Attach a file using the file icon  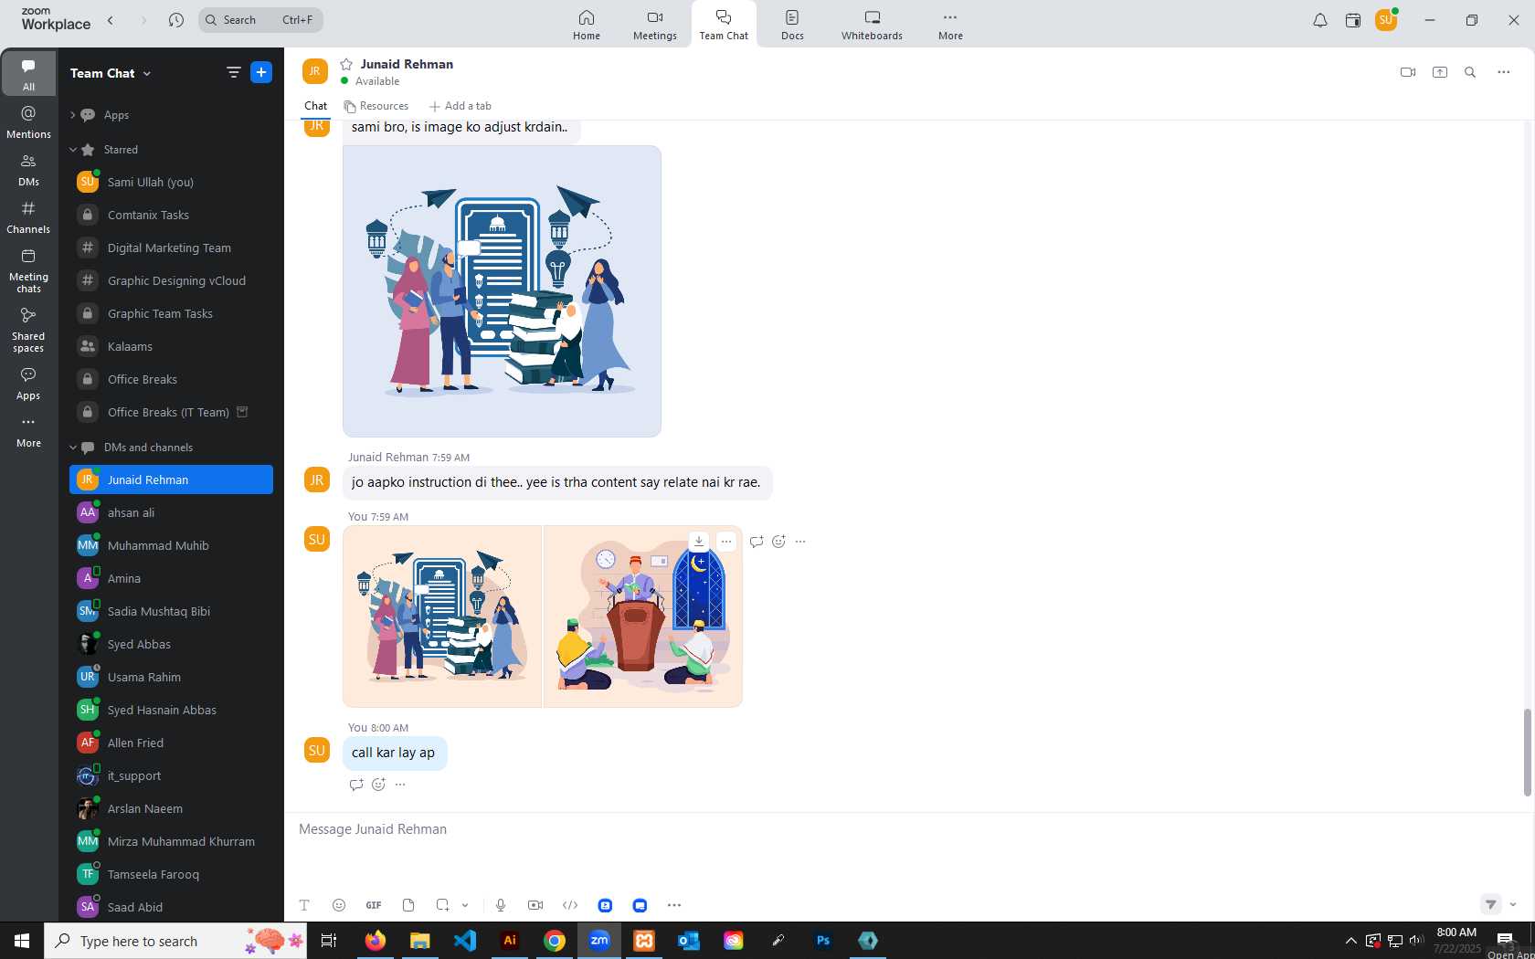408,905
